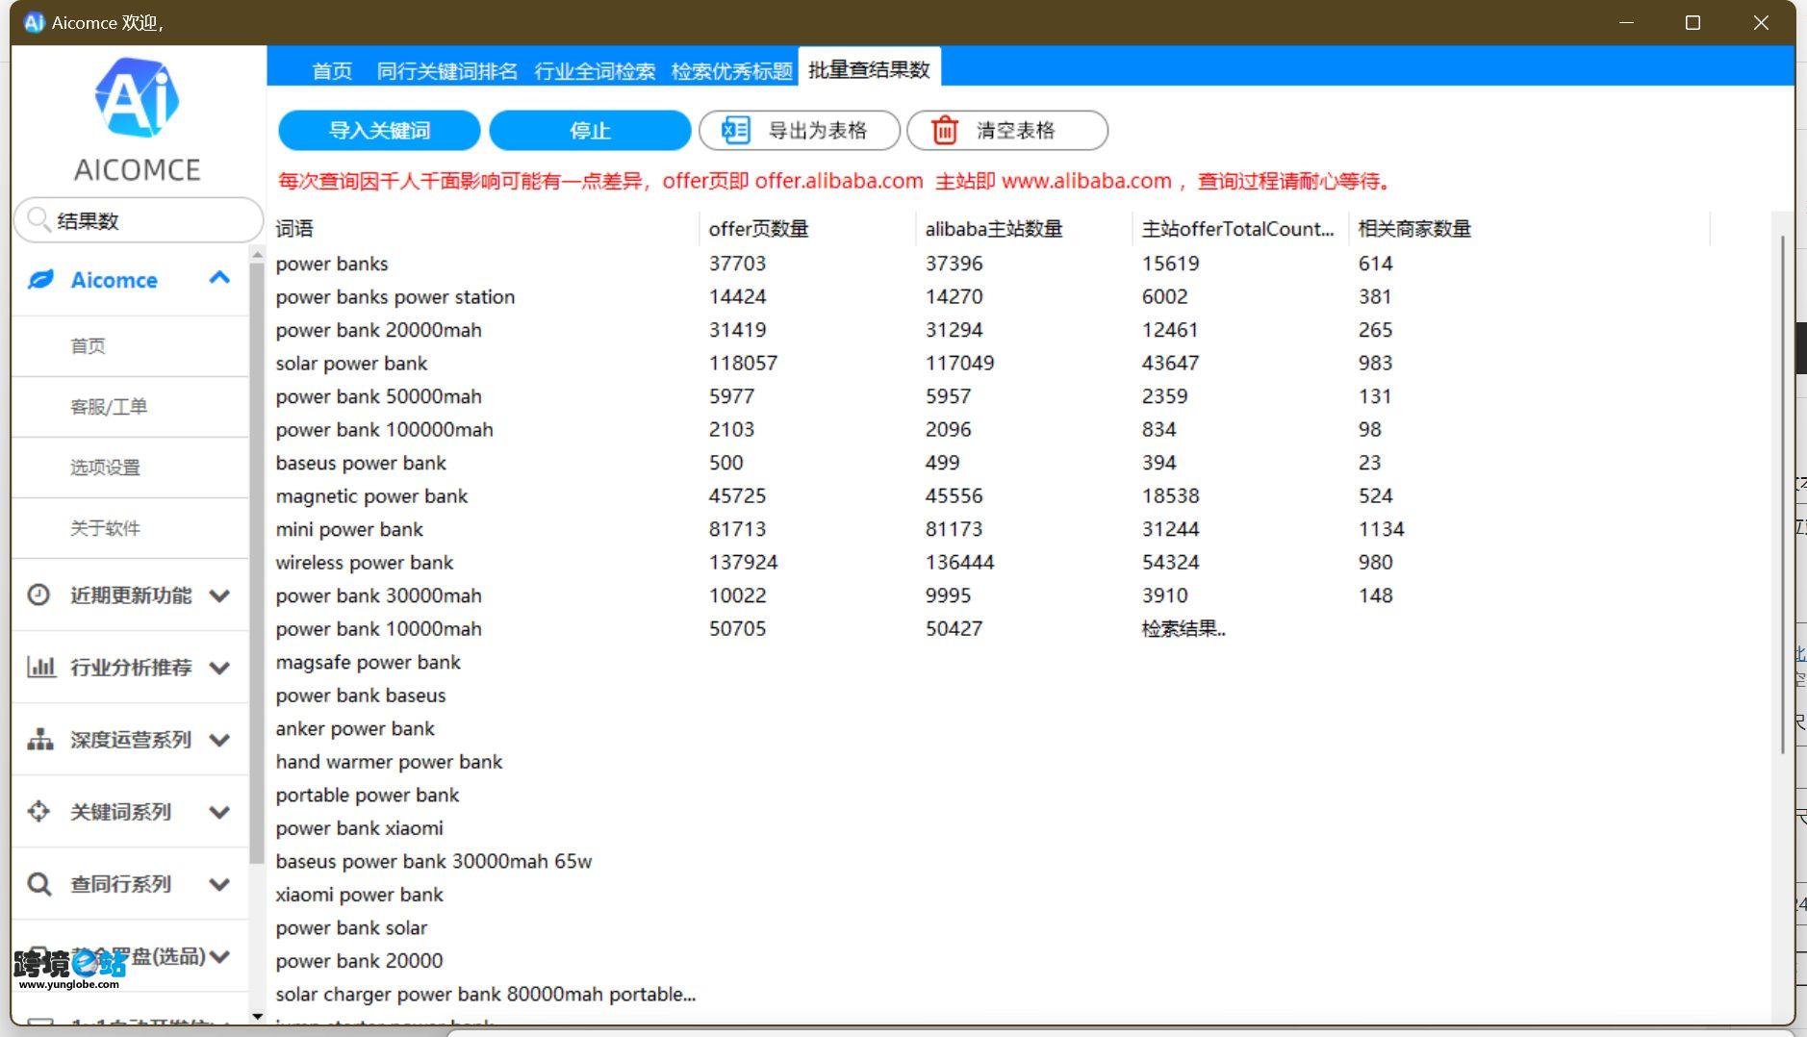The width and height of the screenshot is (1807, 1037).
Task: Select the 'wireless power bank' keyword
Action: [x=365, y=562]
